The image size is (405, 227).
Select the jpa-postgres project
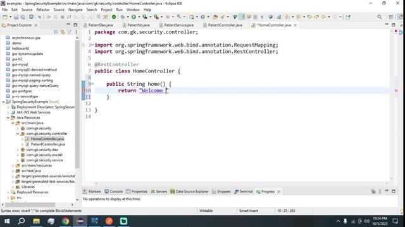(x=22, y=91)
